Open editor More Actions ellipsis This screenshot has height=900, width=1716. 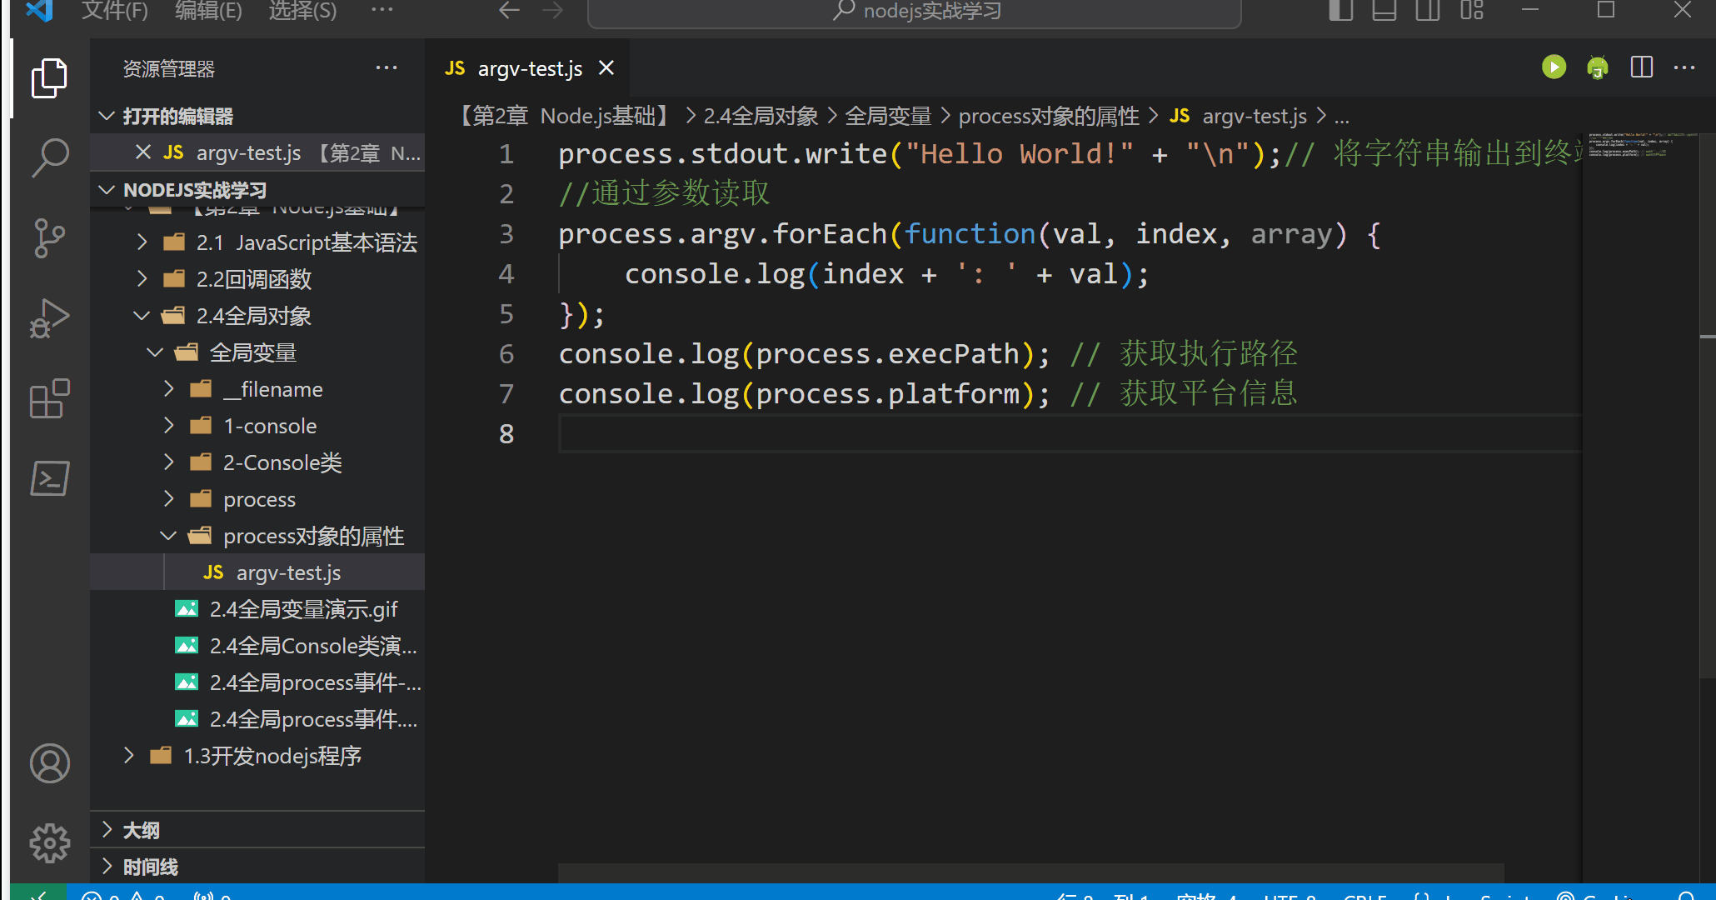[1684, 67]
